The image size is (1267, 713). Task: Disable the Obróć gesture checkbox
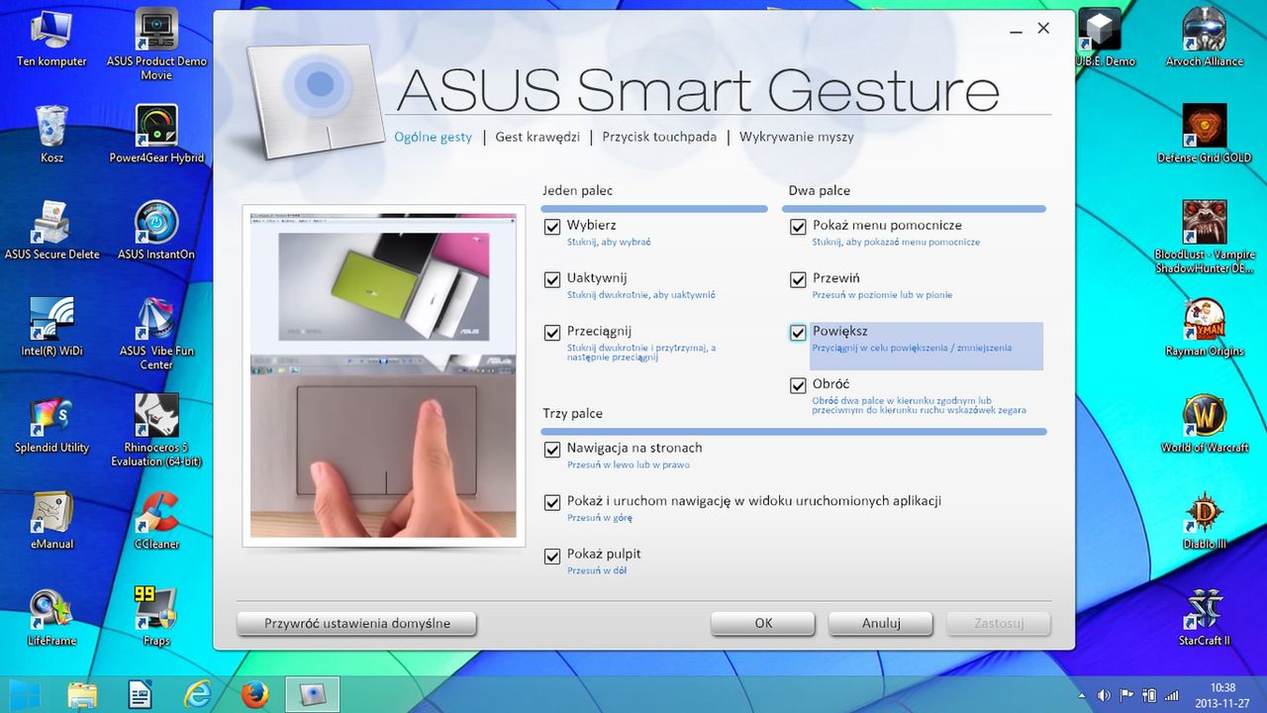798,385
